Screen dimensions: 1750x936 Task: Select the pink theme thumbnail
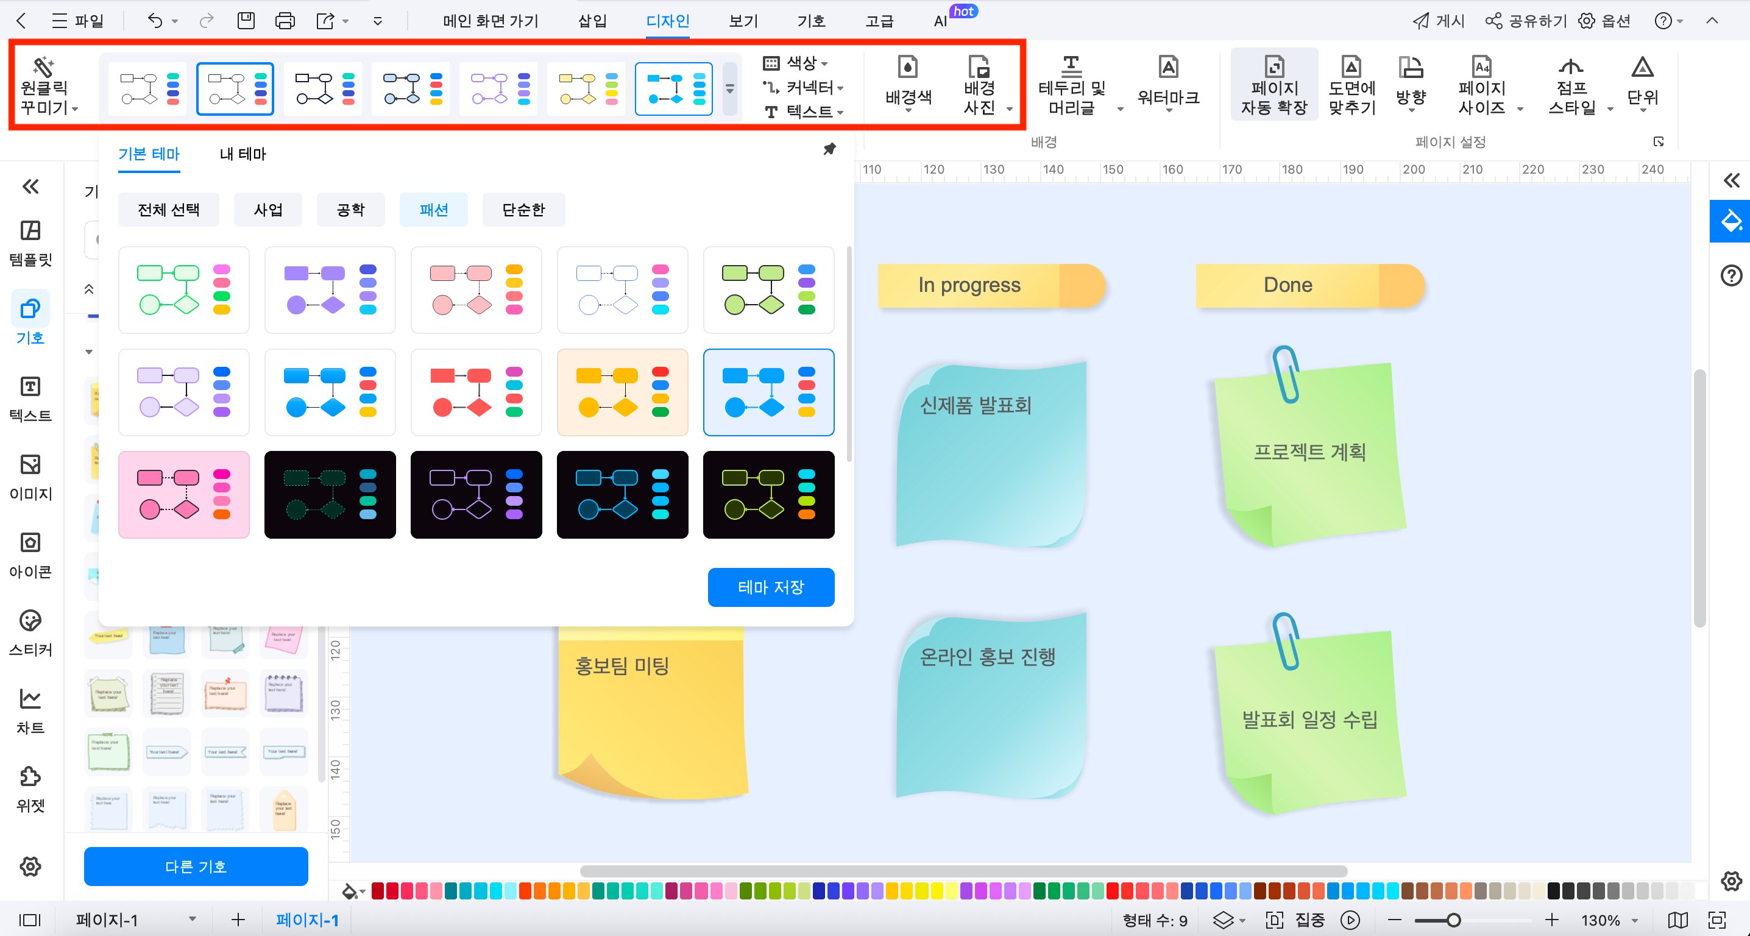[183, 494]
